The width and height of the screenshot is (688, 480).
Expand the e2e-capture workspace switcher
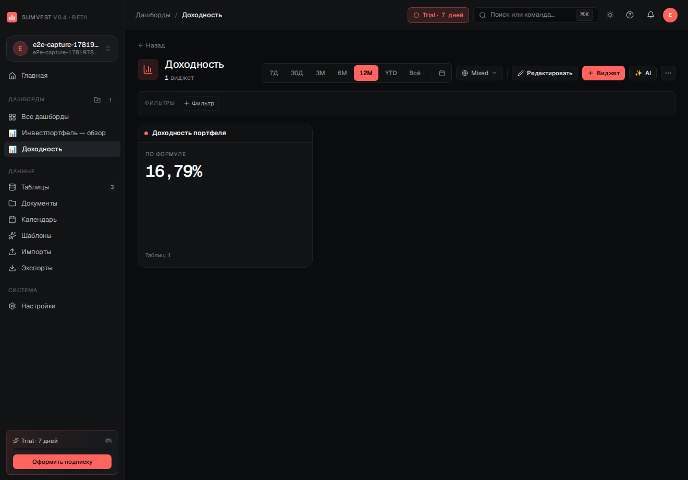pos(62,49)
